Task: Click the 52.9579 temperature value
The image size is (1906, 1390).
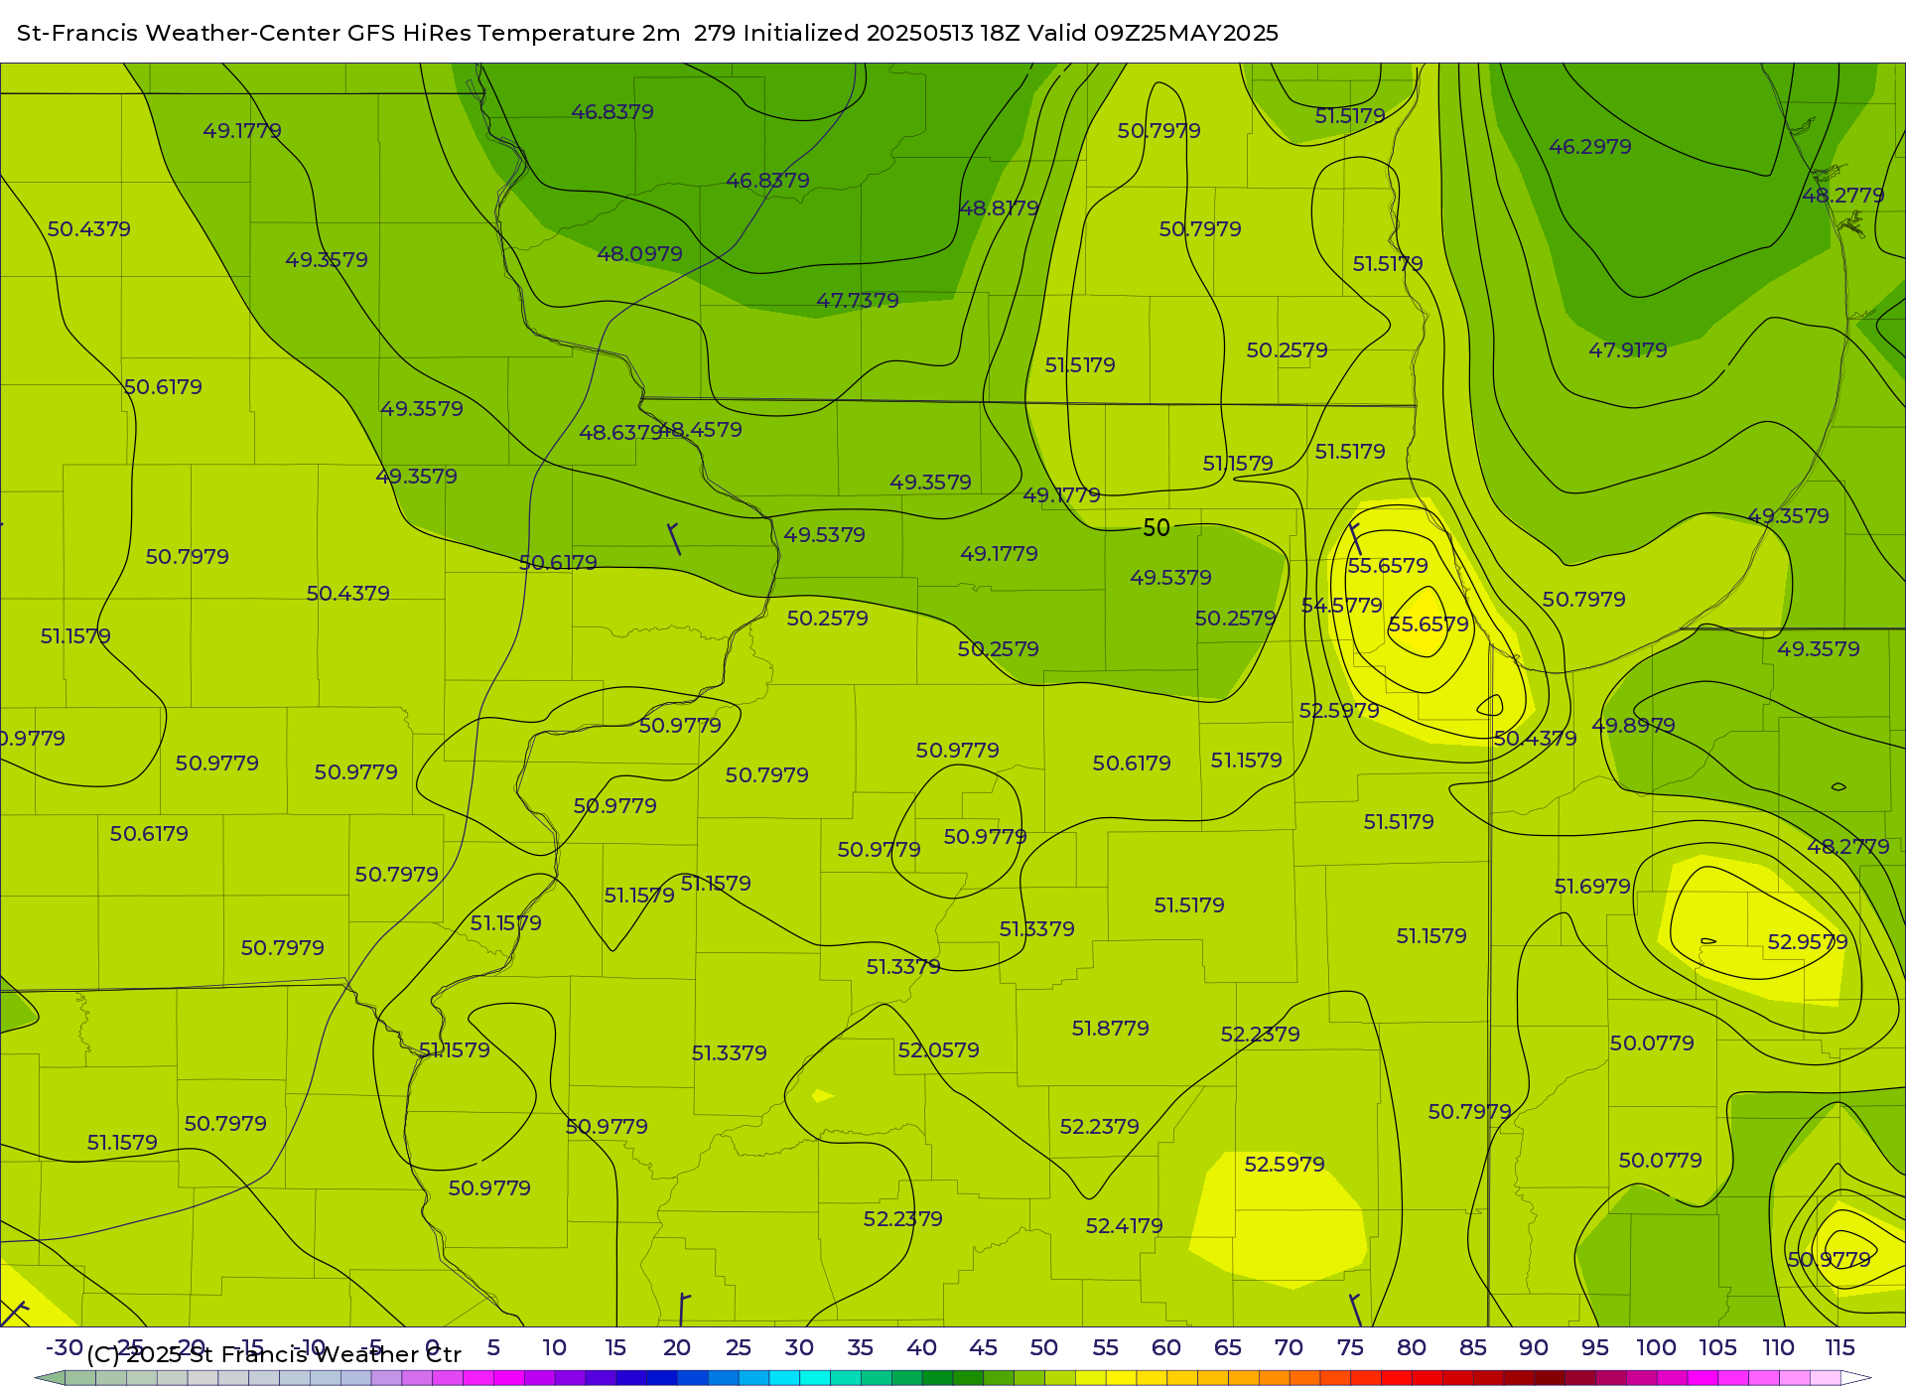Action: coord(1808,942)
